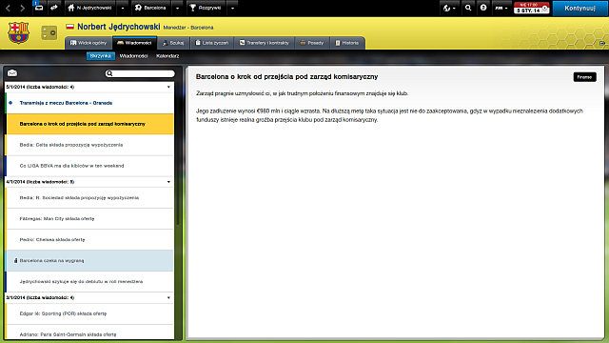609x343 pixels.
Task: Click the small arrow icon in yellow header
Action: (x=602, y=43)
